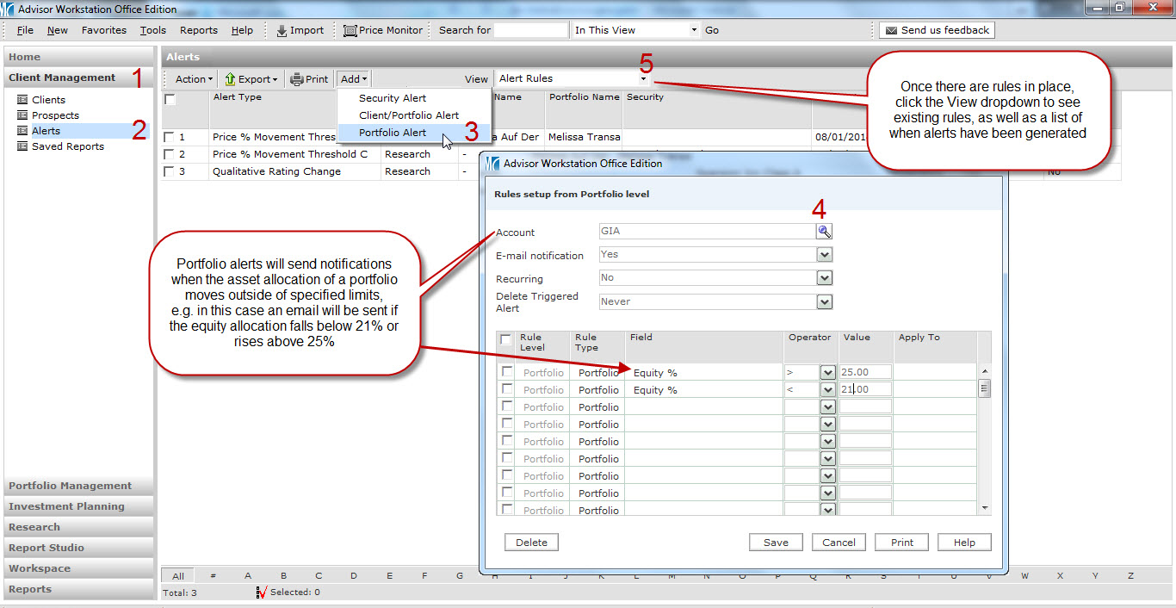Click the Cancel button
This screenshot has height=608, width=1176.
pos(839,543)
